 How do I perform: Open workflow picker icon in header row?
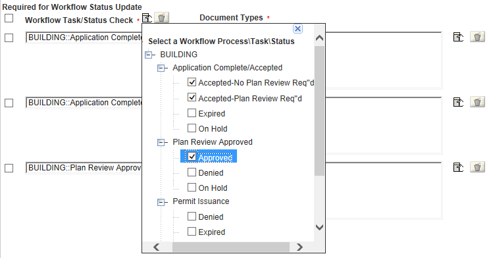147,18
